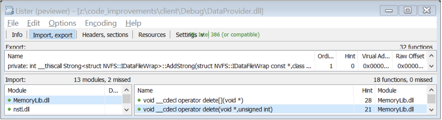
Task: Maximize the Lister window
Action: (x=407, y=10)
